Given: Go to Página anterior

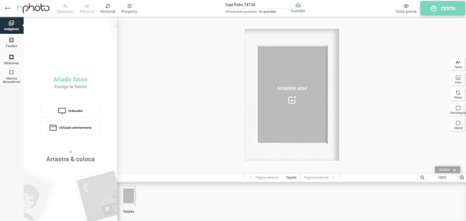Looking at the screenshot, I should click(x=264, y=177).
